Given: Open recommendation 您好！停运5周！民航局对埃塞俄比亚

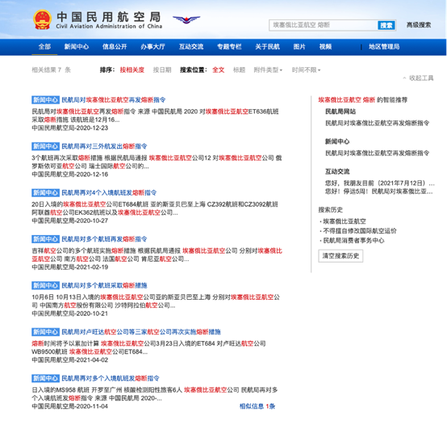Looking at the screenshot, I should [379, 191].
